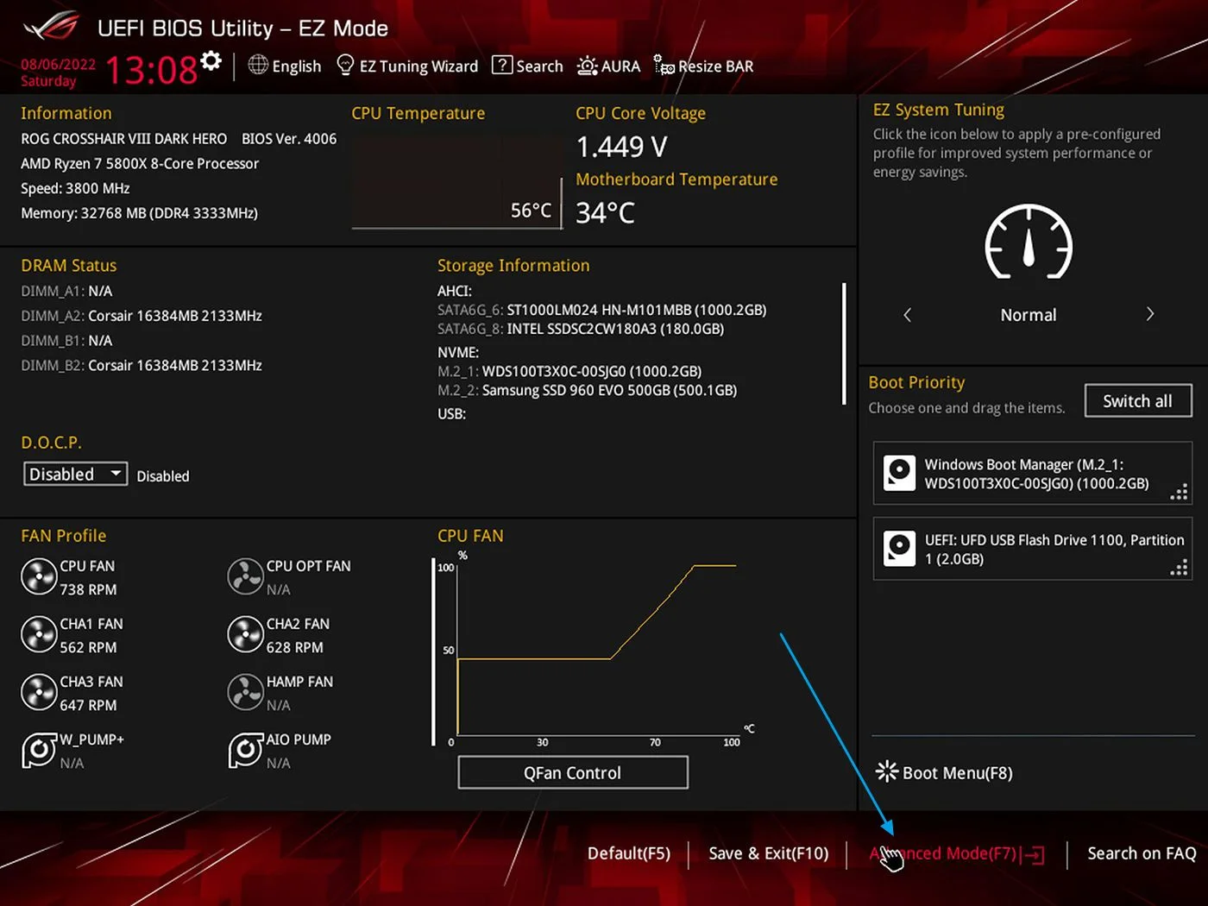Screen dimensions: 1208x906
Task: Click the globe language icon
Action: 258,65
